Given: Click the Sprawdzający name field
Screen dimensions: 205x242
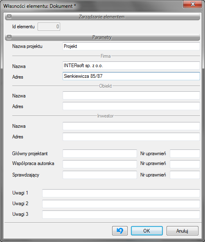Looking at the screenshot, I should coord(100,175).
